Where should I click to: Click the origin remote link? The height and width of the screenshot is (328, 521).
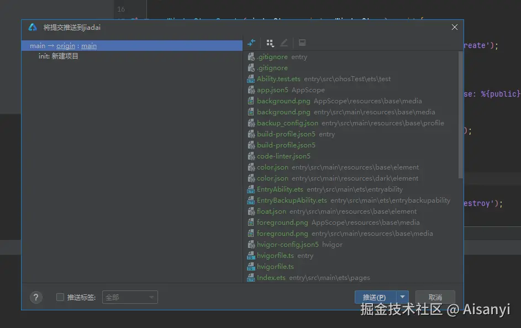pyautogui.click(x=65, y=46)
